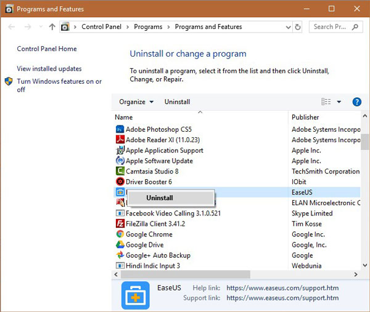Click the ELAN program icon in list
The width and height of the screenshot is (370, 312).
tap(120, 202)
